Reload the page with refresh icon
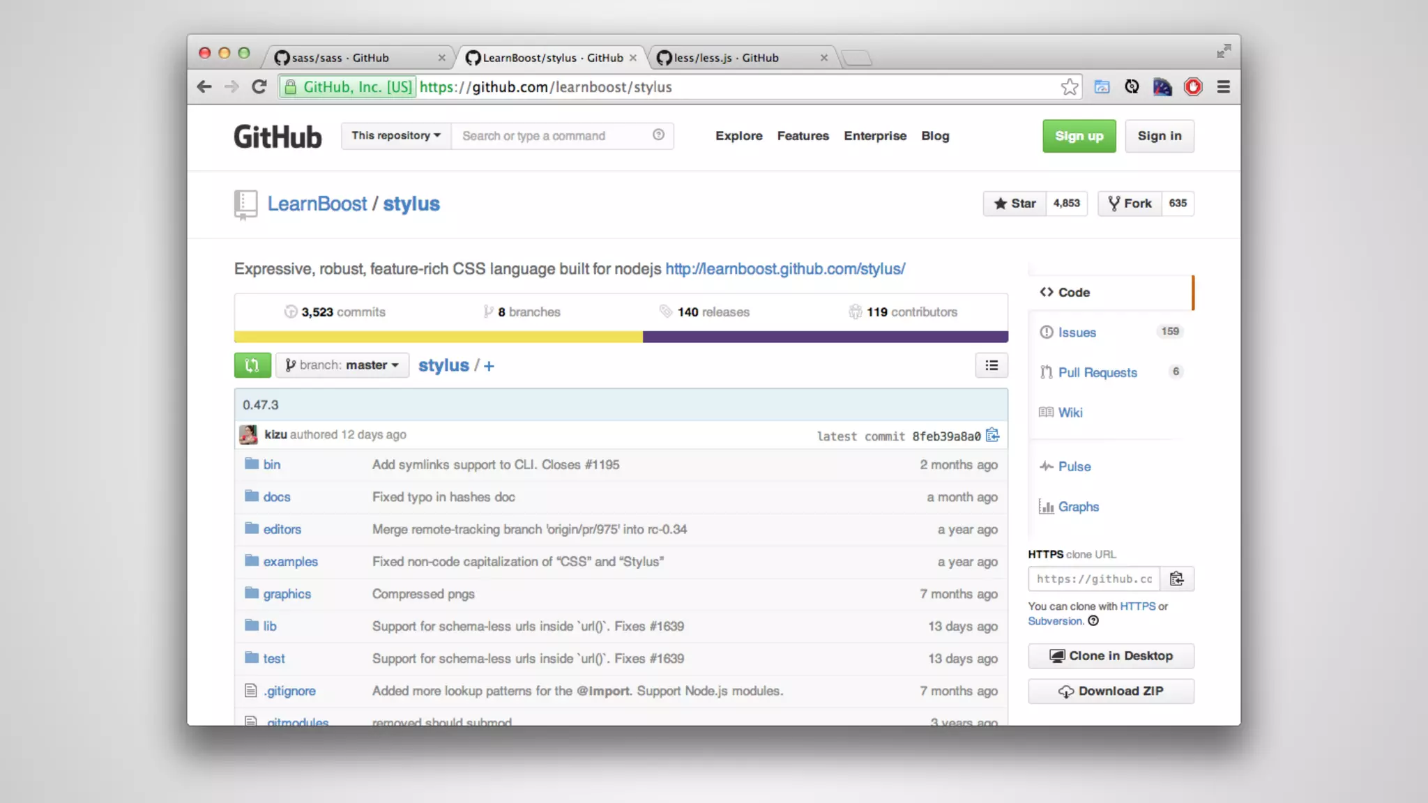The width and height of the screenshot is (1428, 803). (259, 87)
